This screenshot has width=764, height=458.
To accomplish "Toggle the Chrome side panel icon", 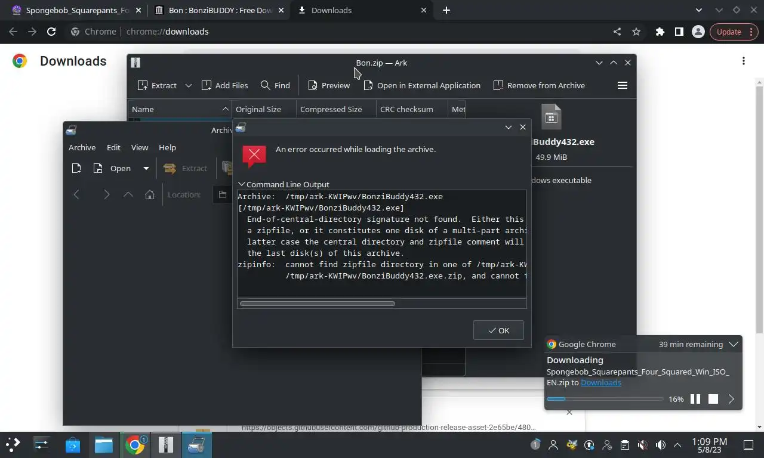I will [679, 32].
